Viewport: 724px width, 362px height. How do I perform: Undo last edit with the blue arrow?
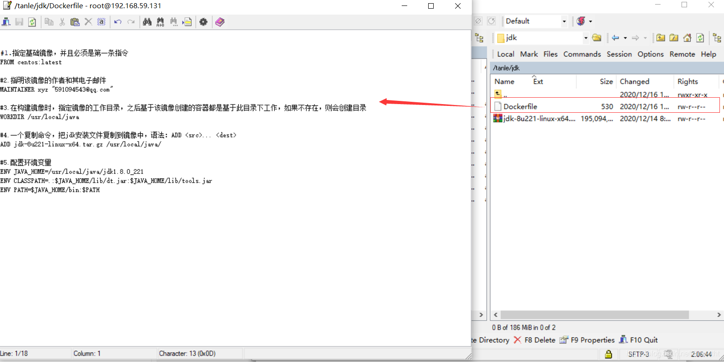click(118, 22)
